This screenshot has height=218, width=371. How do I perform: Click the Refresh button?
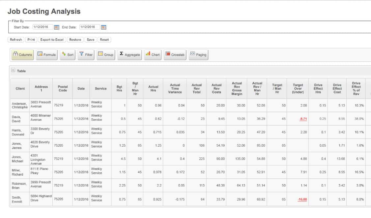point(16,40)
